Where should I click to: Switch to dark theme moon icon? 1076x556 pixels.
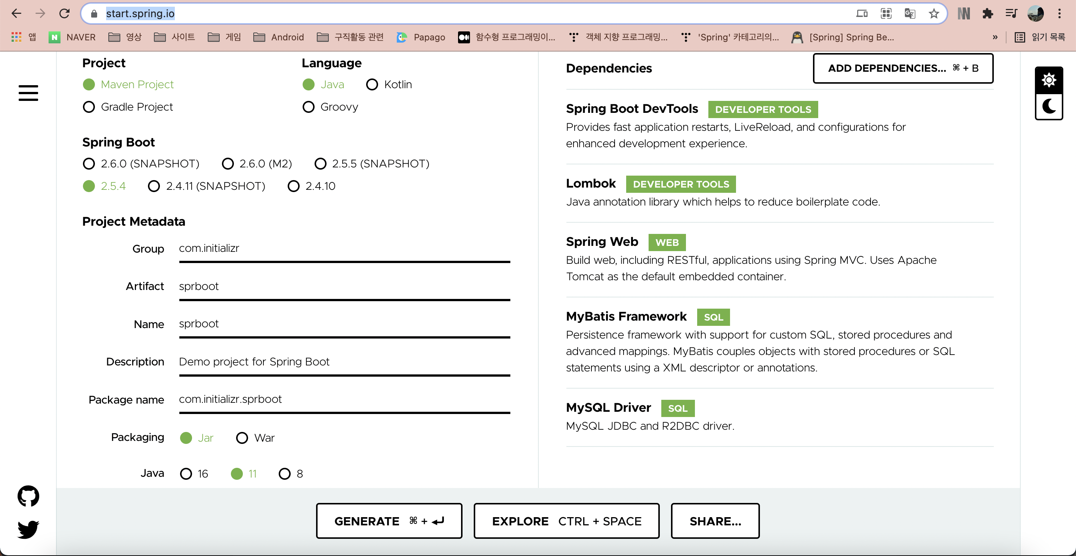(1048, 106)
